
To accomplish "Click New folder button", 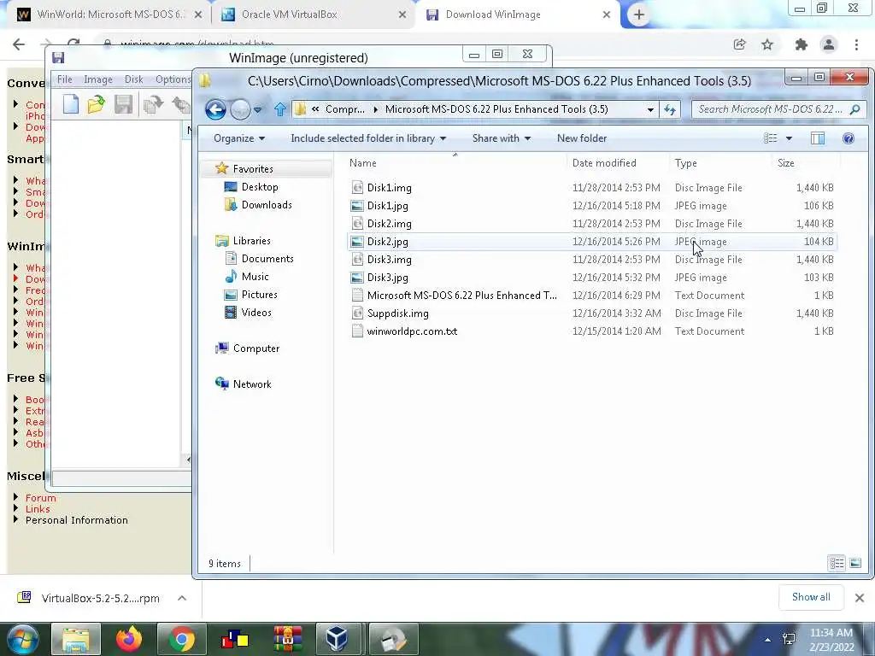I will [581, 138].
